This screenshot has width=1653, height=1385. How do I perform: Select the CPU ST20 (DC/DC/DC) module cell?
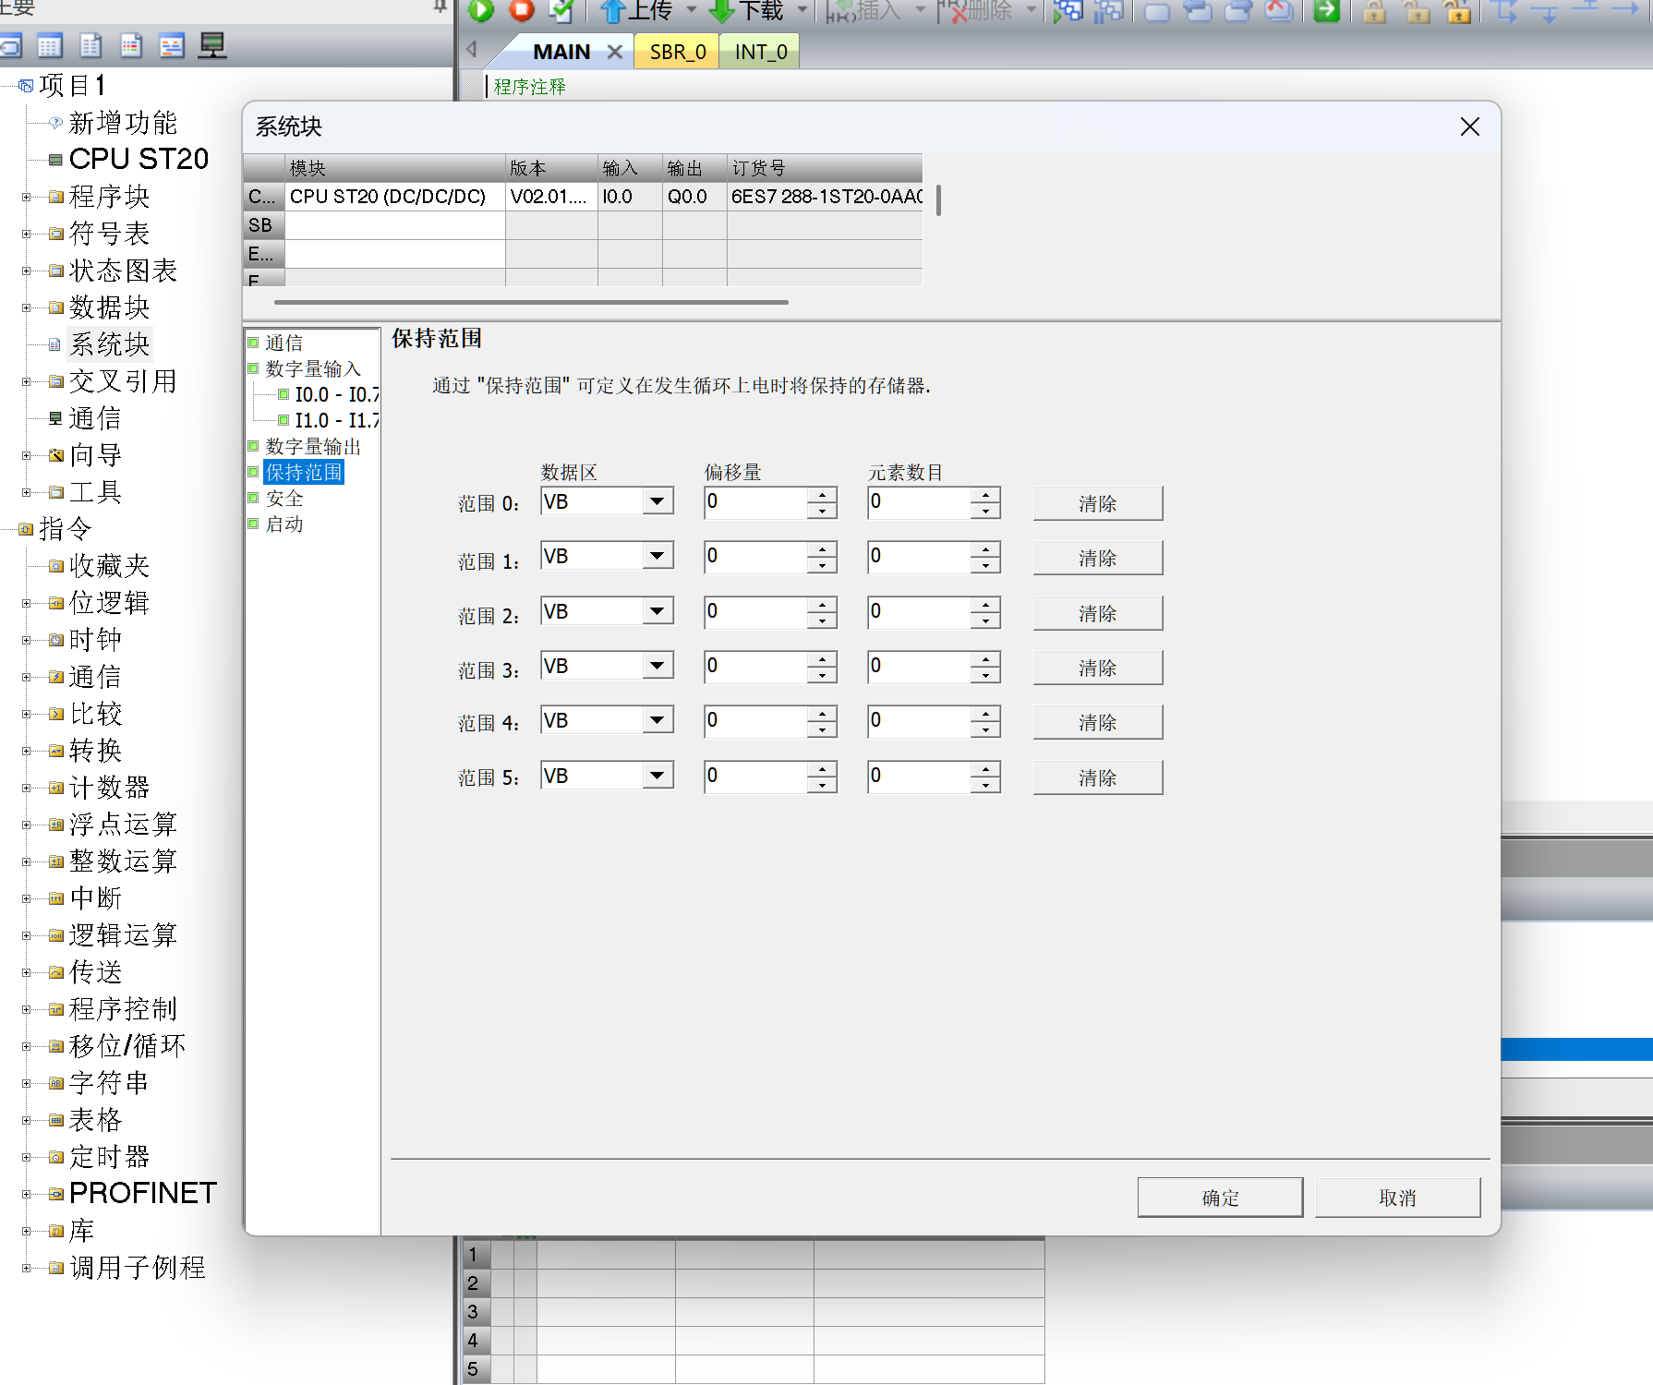click(x=395, y=197)
